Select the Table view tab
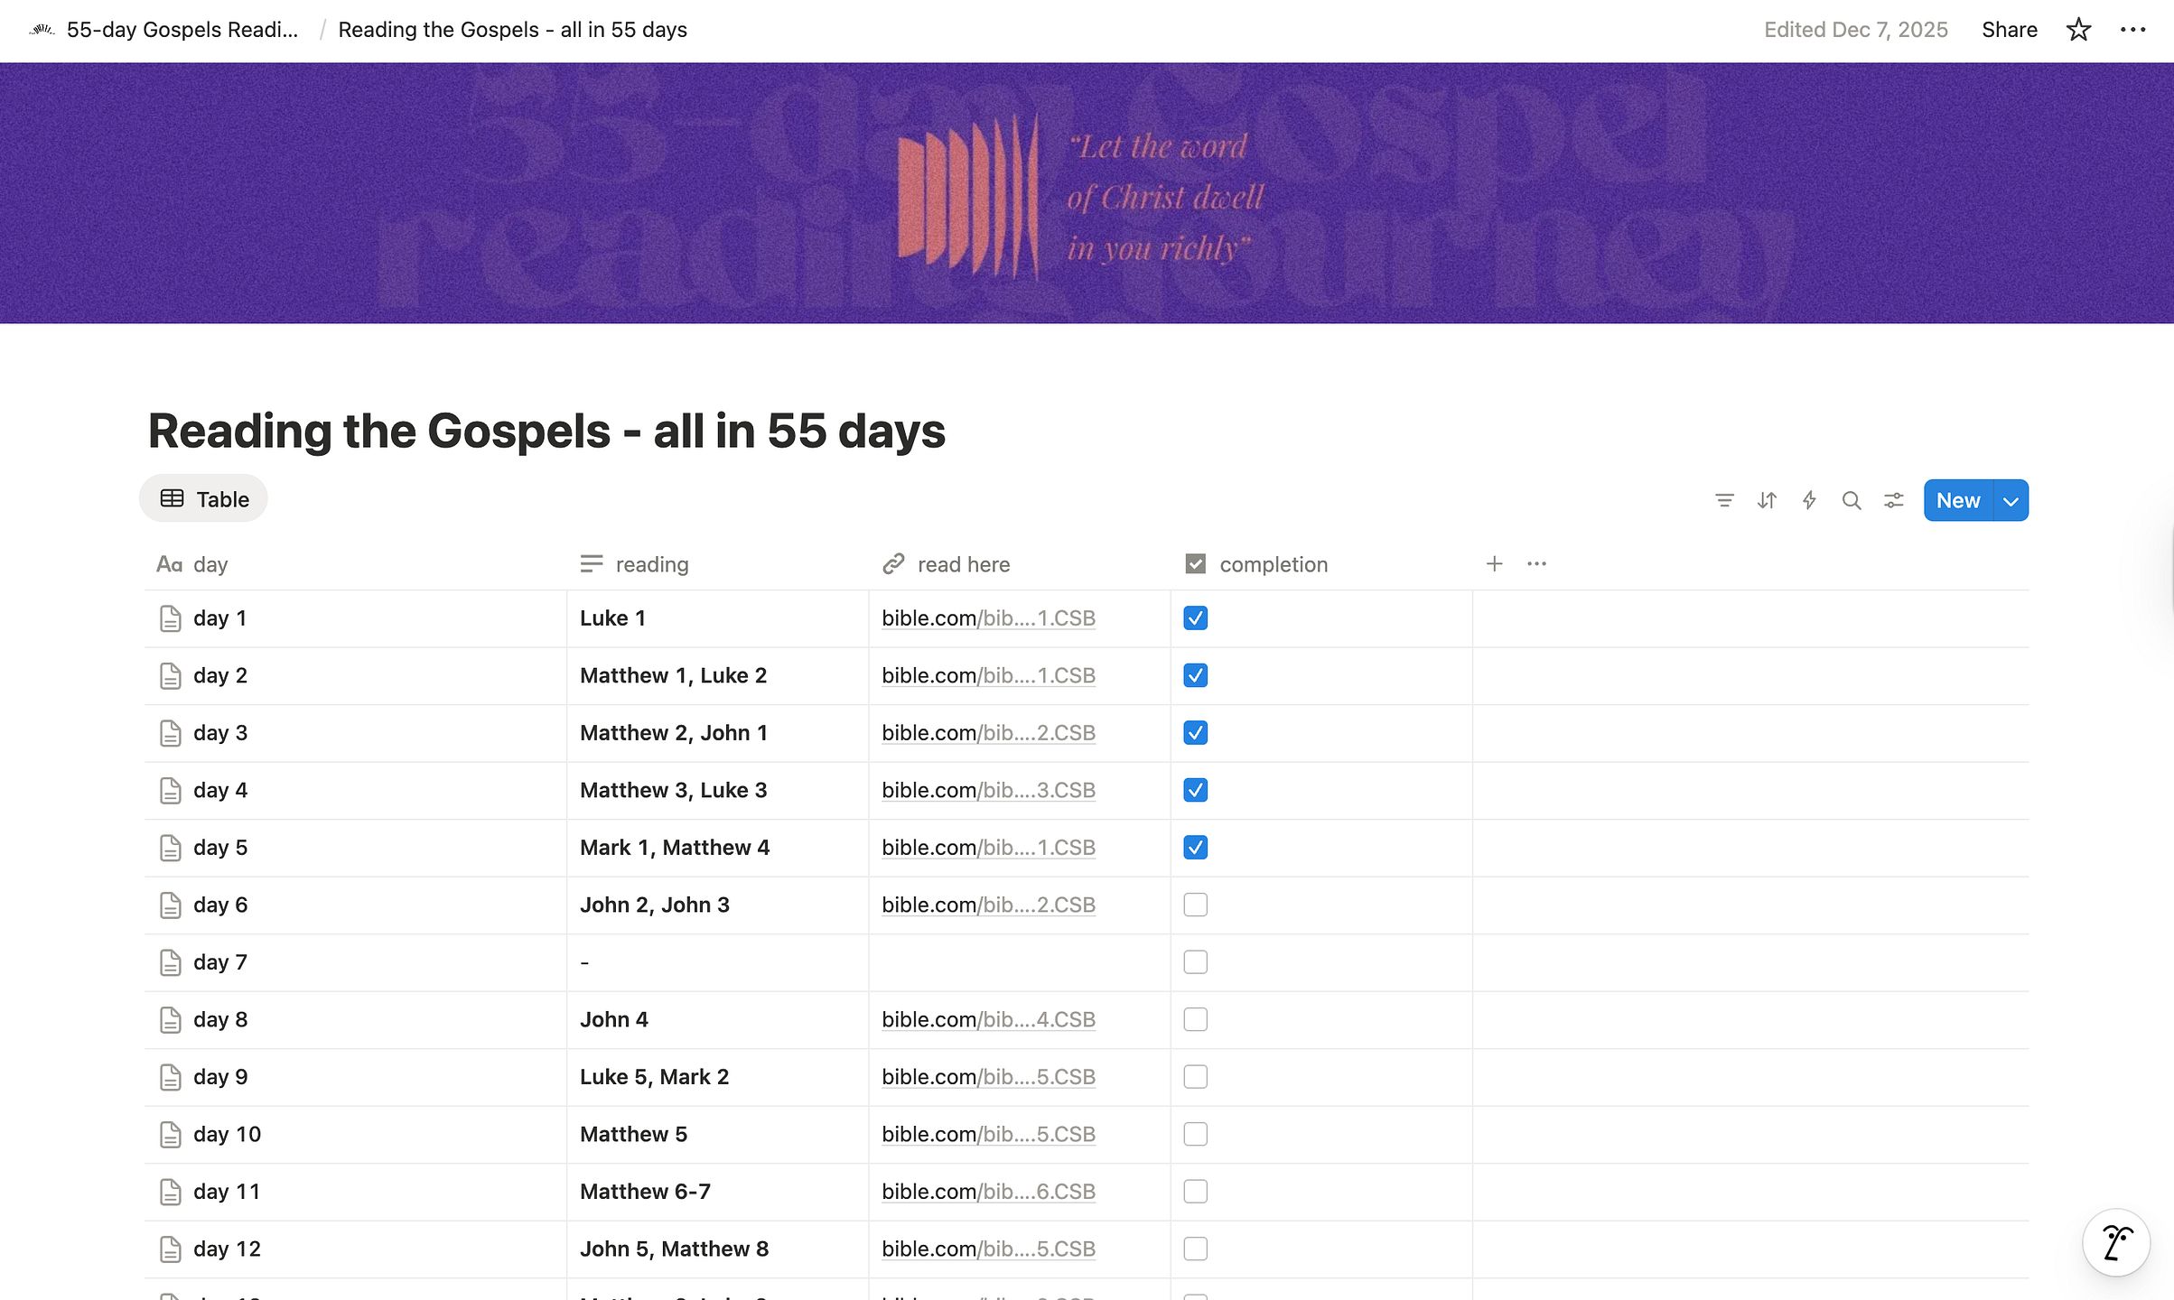This screenshot has width=2174, height=1300. [203, 498]
